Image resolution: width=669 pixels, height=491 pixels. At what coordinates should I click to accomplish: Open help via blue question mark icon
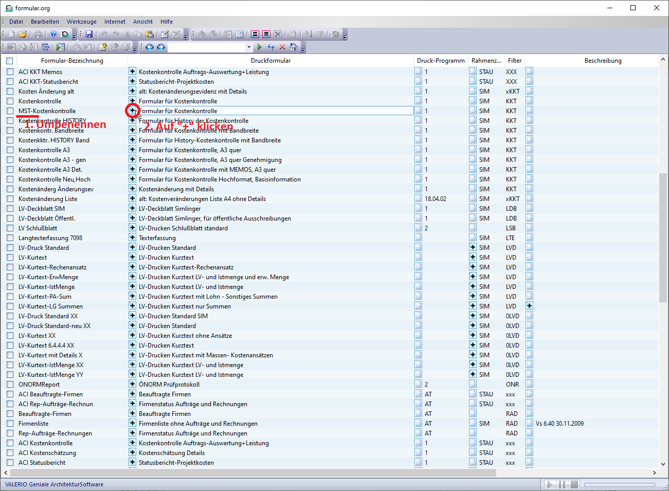pyautogui.click(x=53, y=34)
